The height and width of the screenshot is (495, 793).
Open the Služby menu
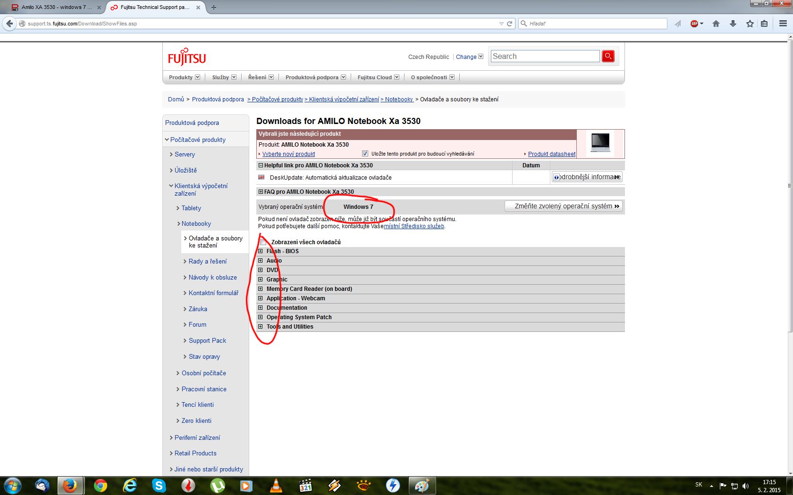pos(224,77)
